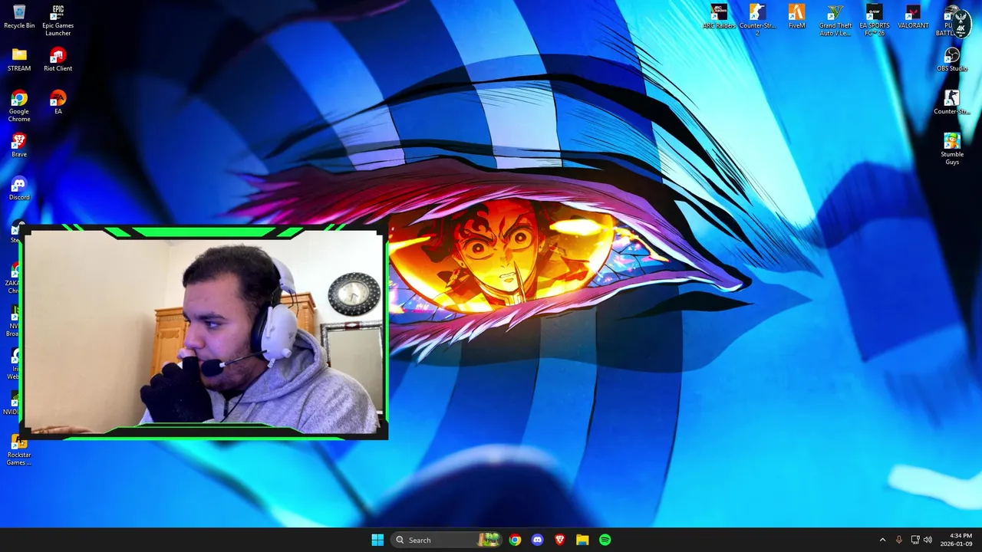
Task: Select the Stumble Guys desktop shortcut
Action: (x=952, y=149)
